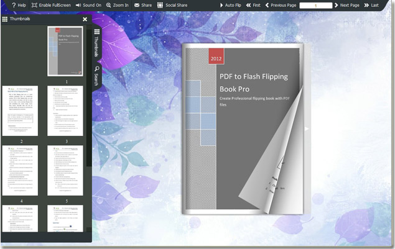Select the page 1 cover thumbnail

pyautogui.click(x=65, y=51)
